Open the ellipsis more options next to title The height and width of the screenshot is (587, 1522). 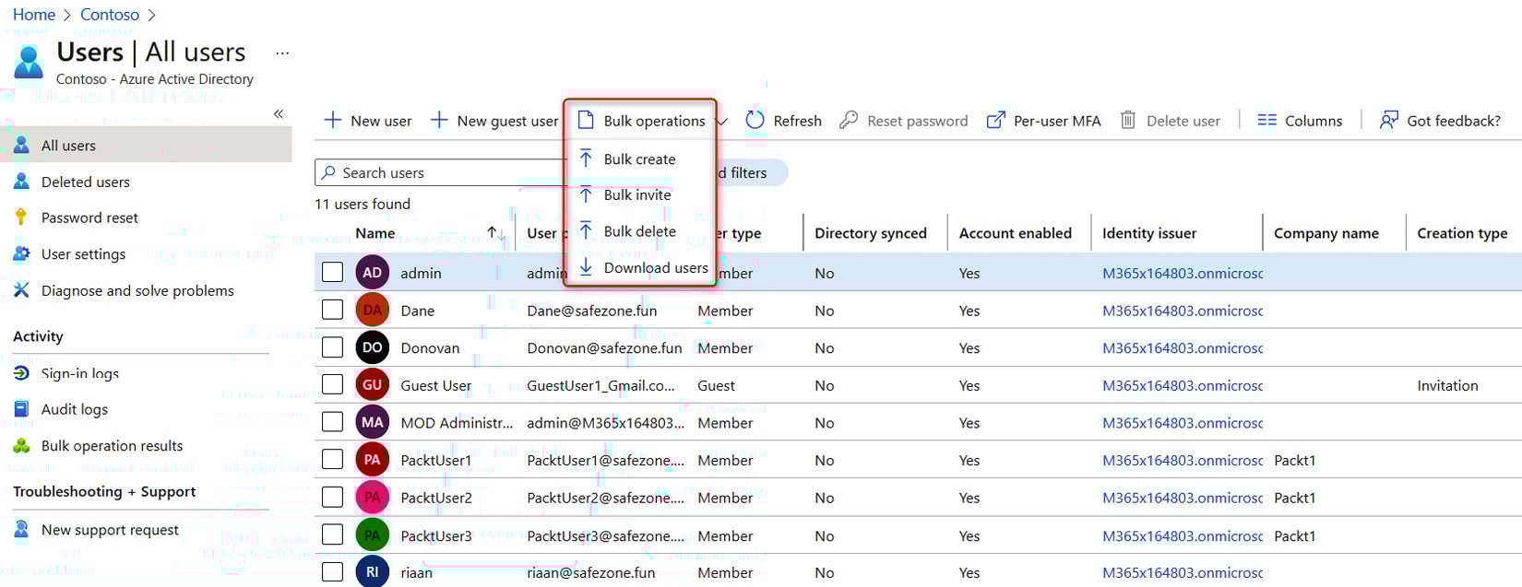(282, 53)
